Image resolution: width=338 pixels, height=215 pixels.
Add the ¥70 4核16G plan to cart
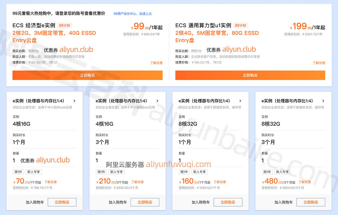[x=35, y=202]
